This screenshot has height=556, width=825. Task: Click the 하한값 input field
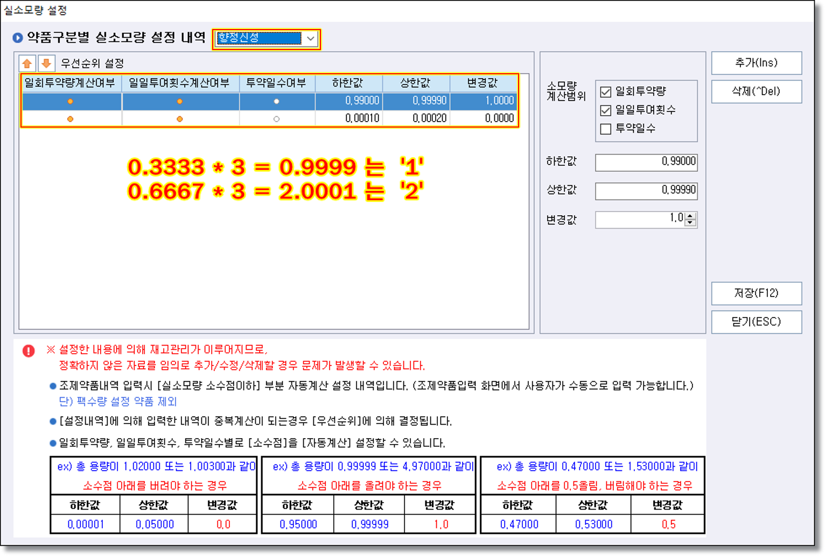click(x=646, y=161)
